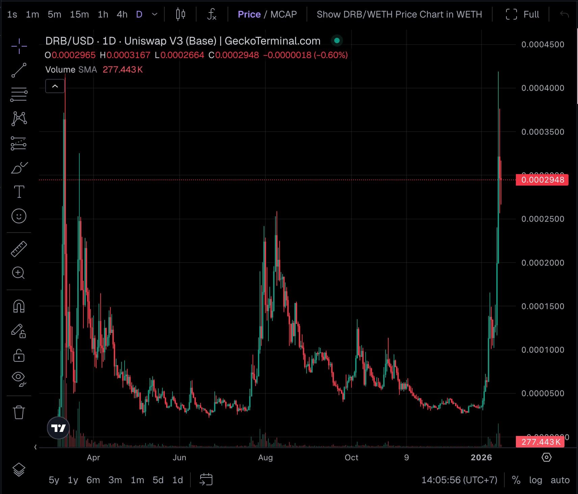Viewport: 578px width, 494px height.
Task: Set the chart range to 6m
Action: (x=93, y=480)
